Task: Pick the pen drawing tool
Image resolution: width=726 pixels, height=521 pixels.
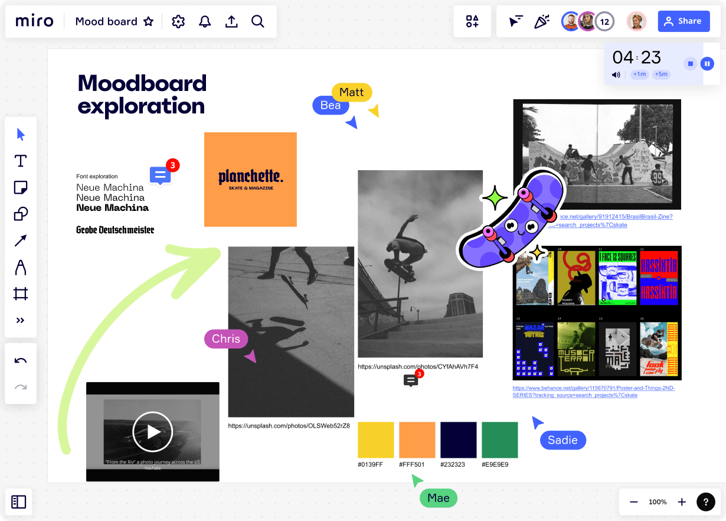Action: 20,267
